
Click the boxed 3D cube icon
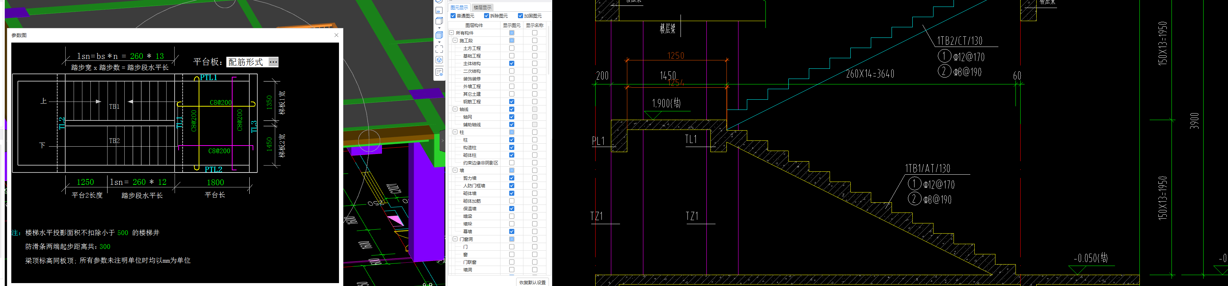coord(439,60)
